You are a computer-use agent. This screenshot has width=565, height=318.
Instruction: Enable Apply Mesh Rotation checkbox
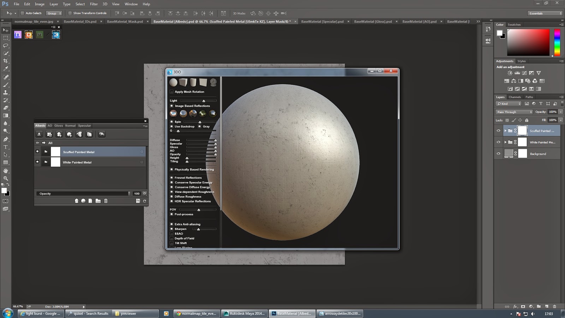point(172,92)
